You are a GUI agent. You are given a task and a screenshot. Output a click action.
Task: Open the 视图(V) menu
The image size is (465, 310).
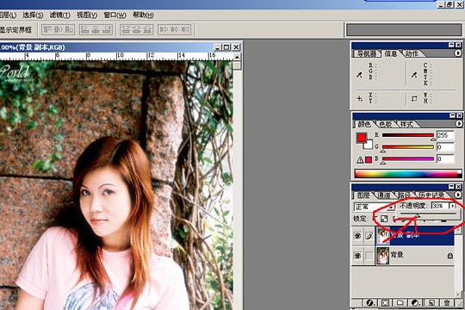pyautogui.click(x=87, y=15)
